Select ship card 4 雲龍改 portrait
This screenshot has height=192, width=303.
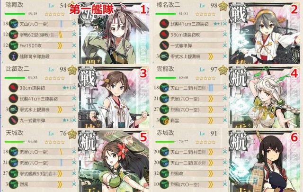point(264,97)
